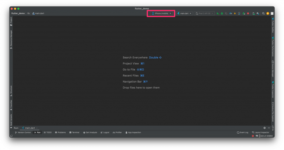Switch to the Terminal tab

pos(74,133)
